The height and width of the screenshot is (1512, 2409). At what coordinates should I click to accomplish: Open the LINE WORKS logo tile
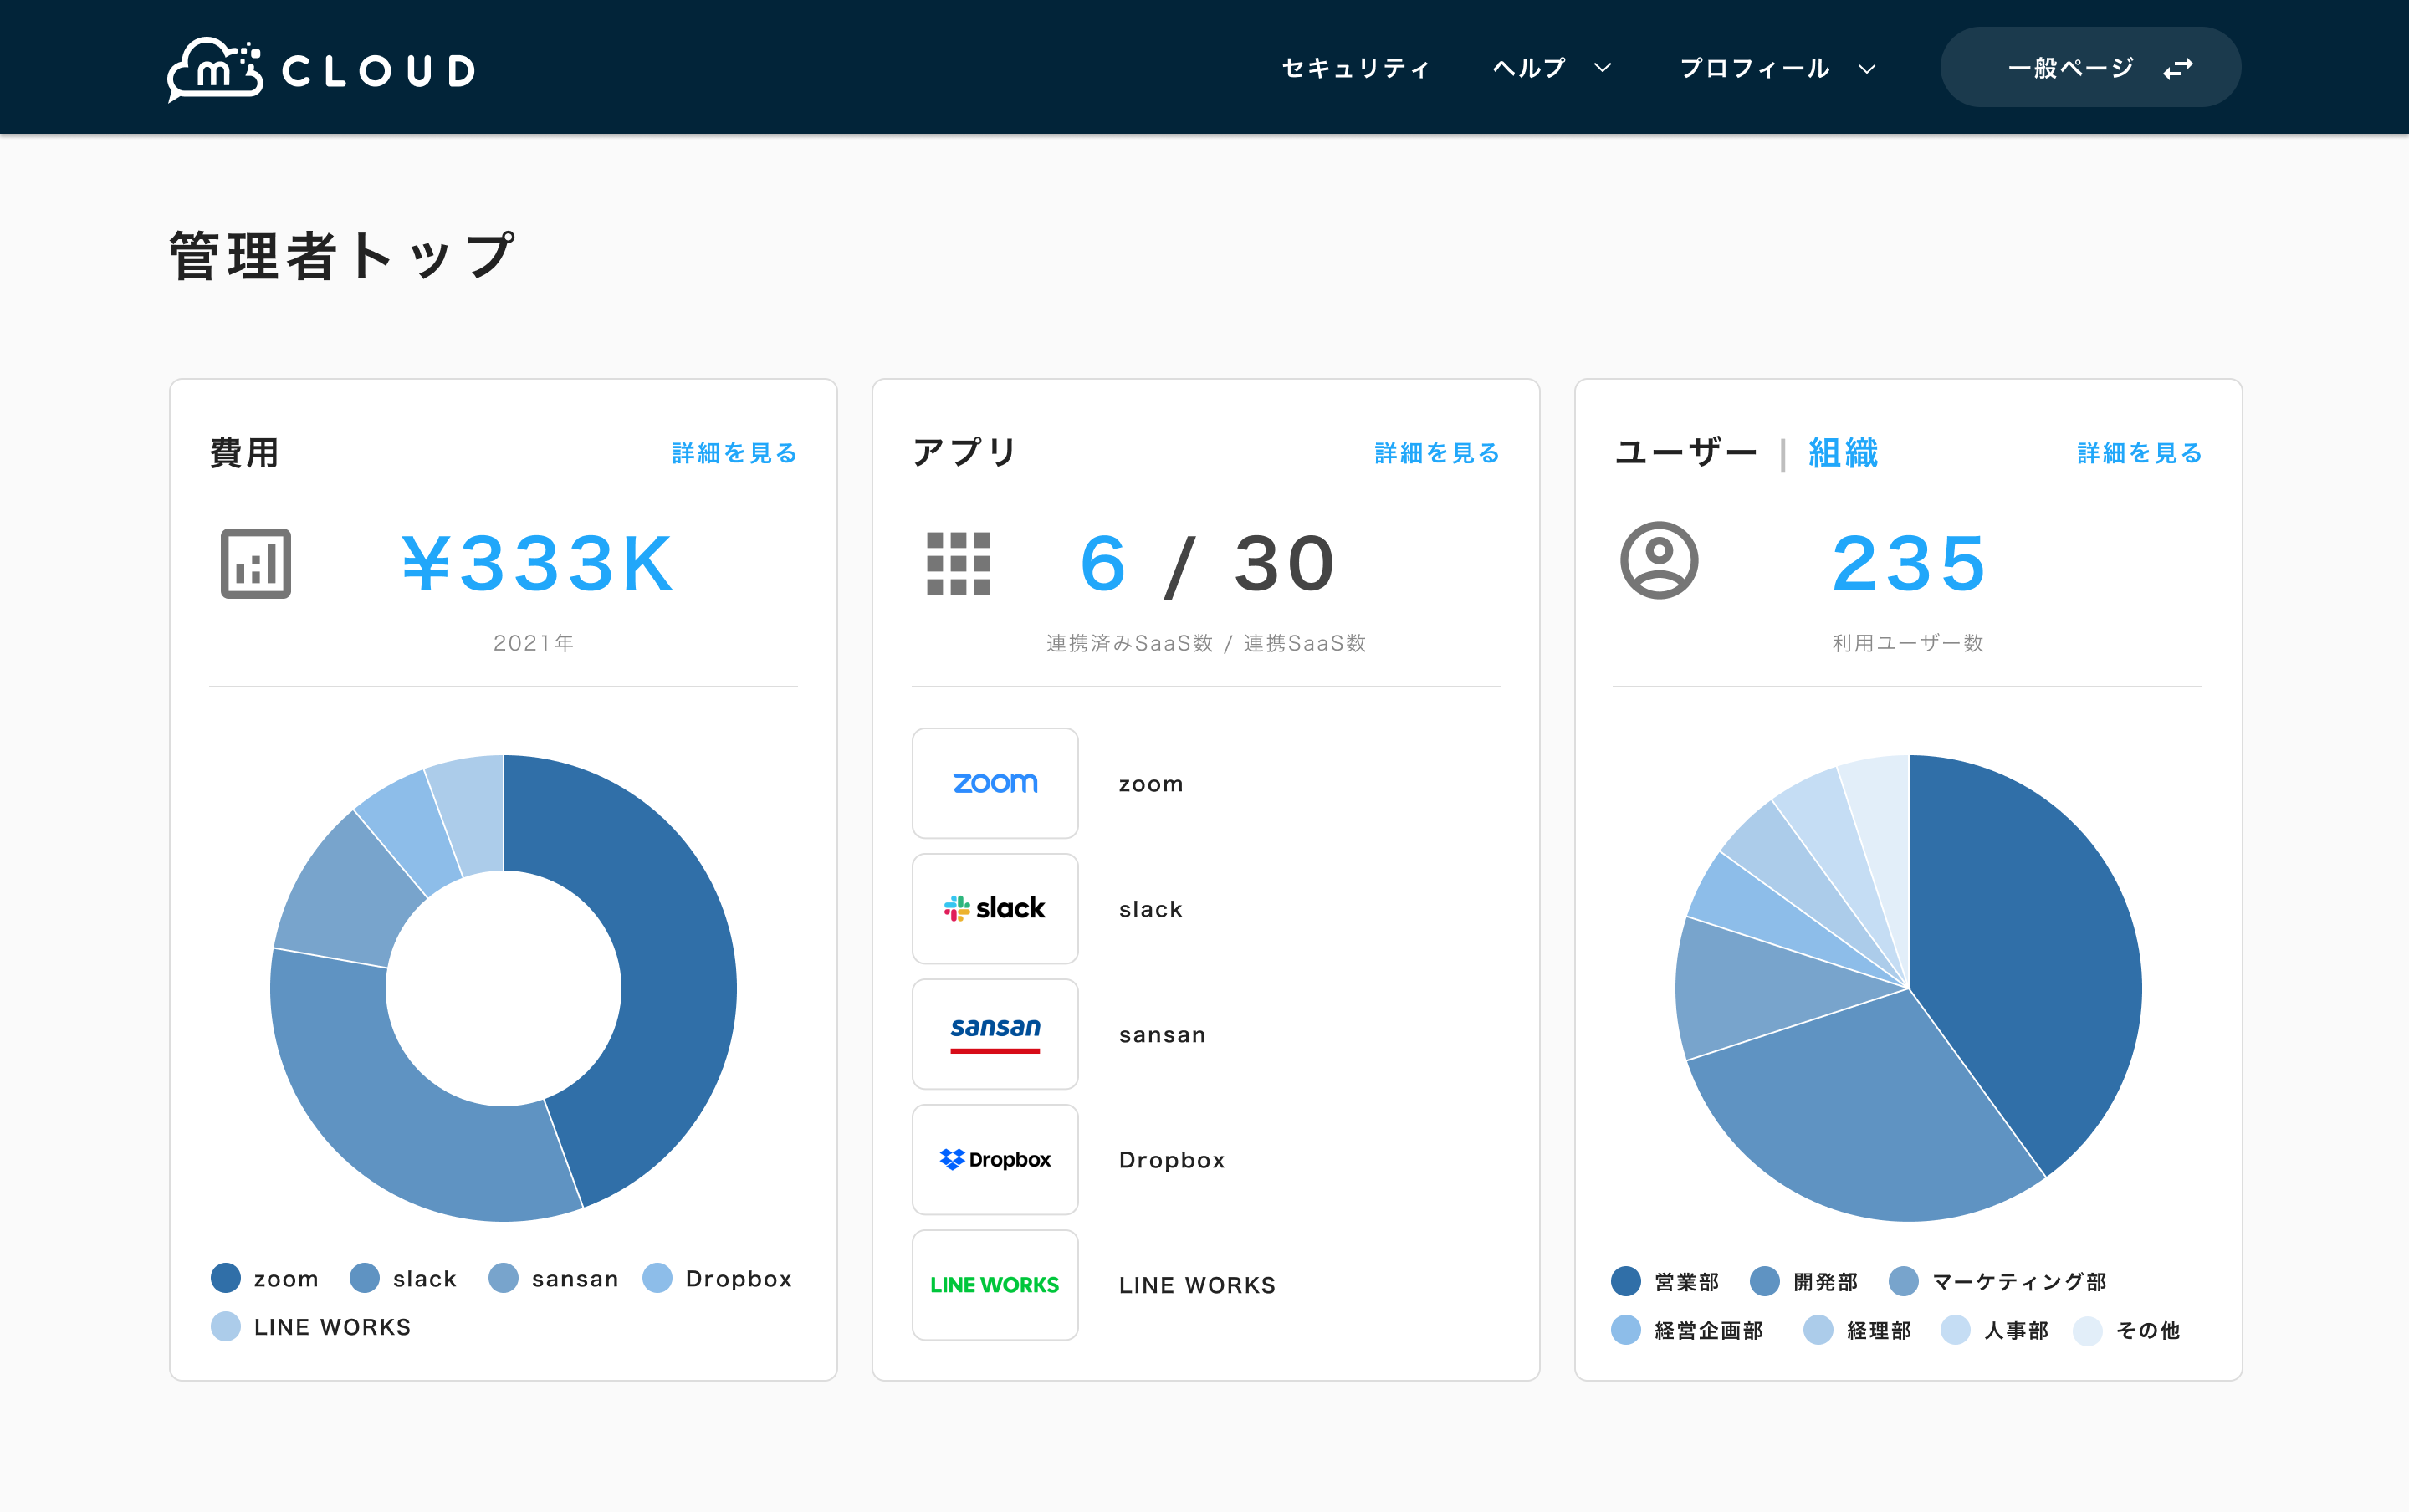pos(995,1285)
